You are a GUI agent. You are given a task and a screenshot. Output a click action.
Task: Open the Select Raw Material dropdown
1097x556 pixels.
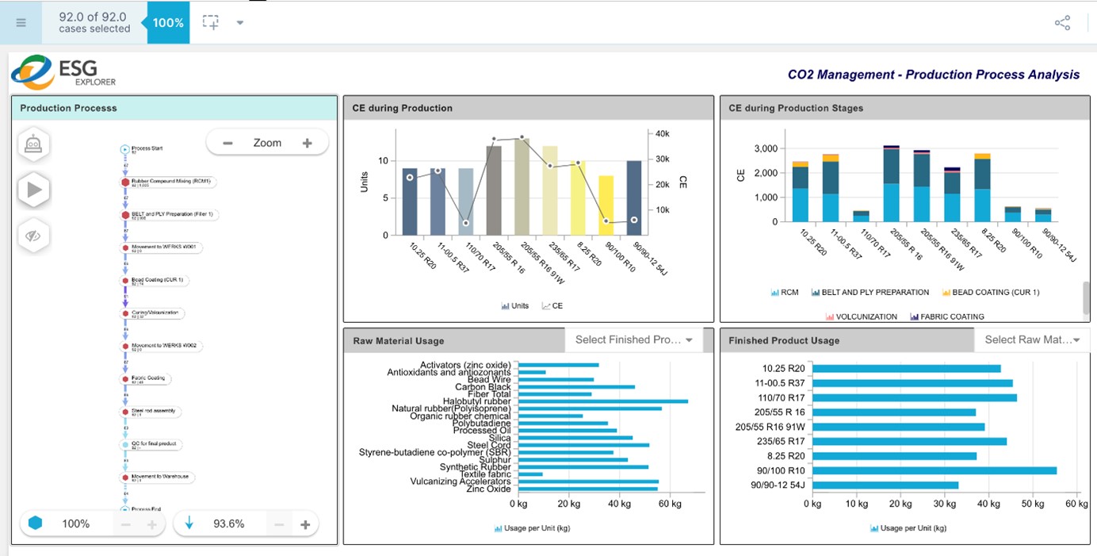[x=1032, y=339]
